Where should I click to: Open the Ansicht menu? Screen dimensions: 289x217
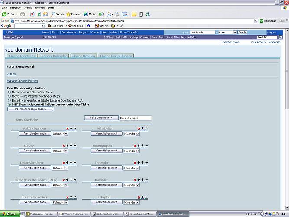pyautogui.click(x=28, y=8)
